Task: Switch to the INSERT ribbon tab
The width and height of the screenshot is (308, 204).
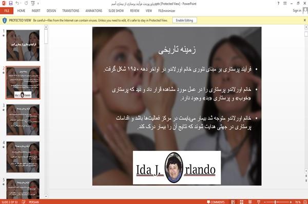Action: 36,11
